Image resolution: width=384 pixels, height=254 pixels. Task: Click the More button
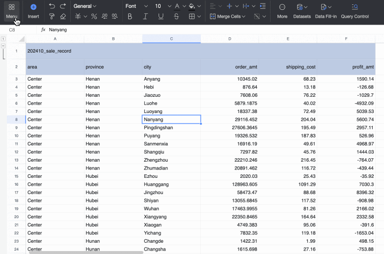coord(282,11)
